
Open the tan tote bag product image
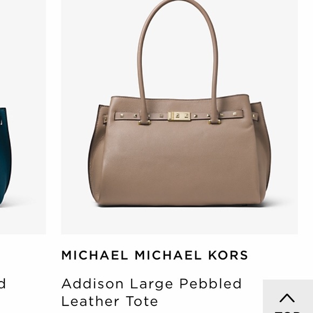click(180, 117)
